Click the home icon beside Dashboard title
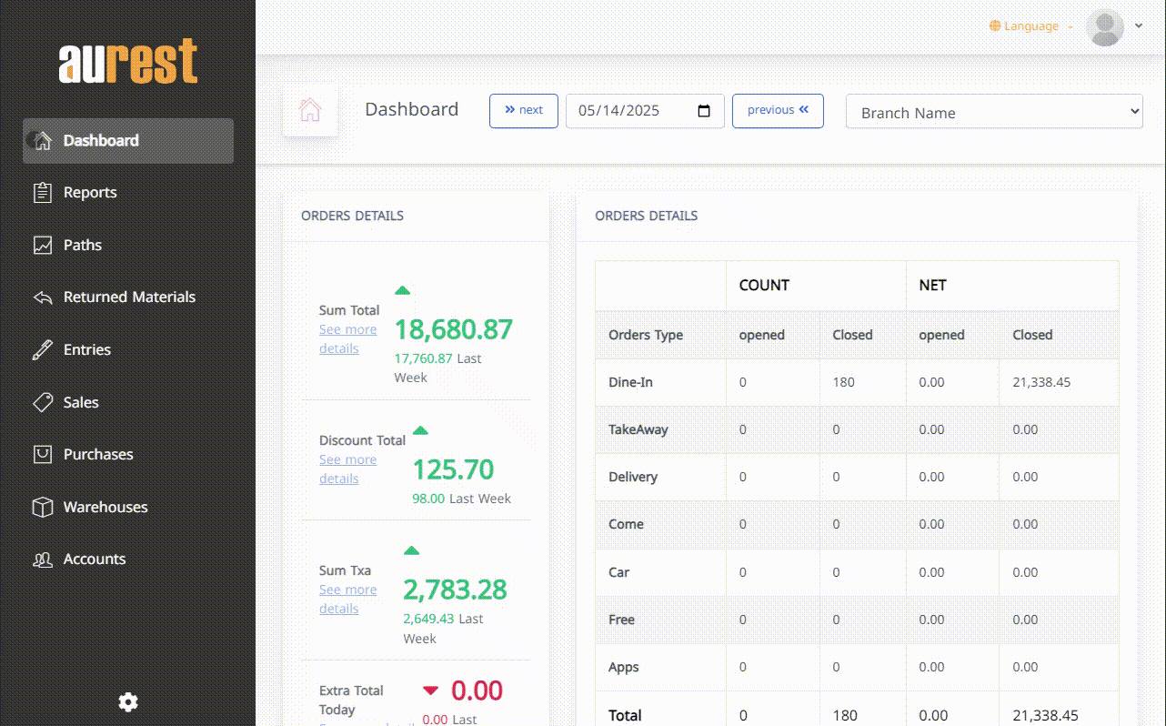Image resolution: width=1166 pixels, height=726 pixels. tap(310, 110)
